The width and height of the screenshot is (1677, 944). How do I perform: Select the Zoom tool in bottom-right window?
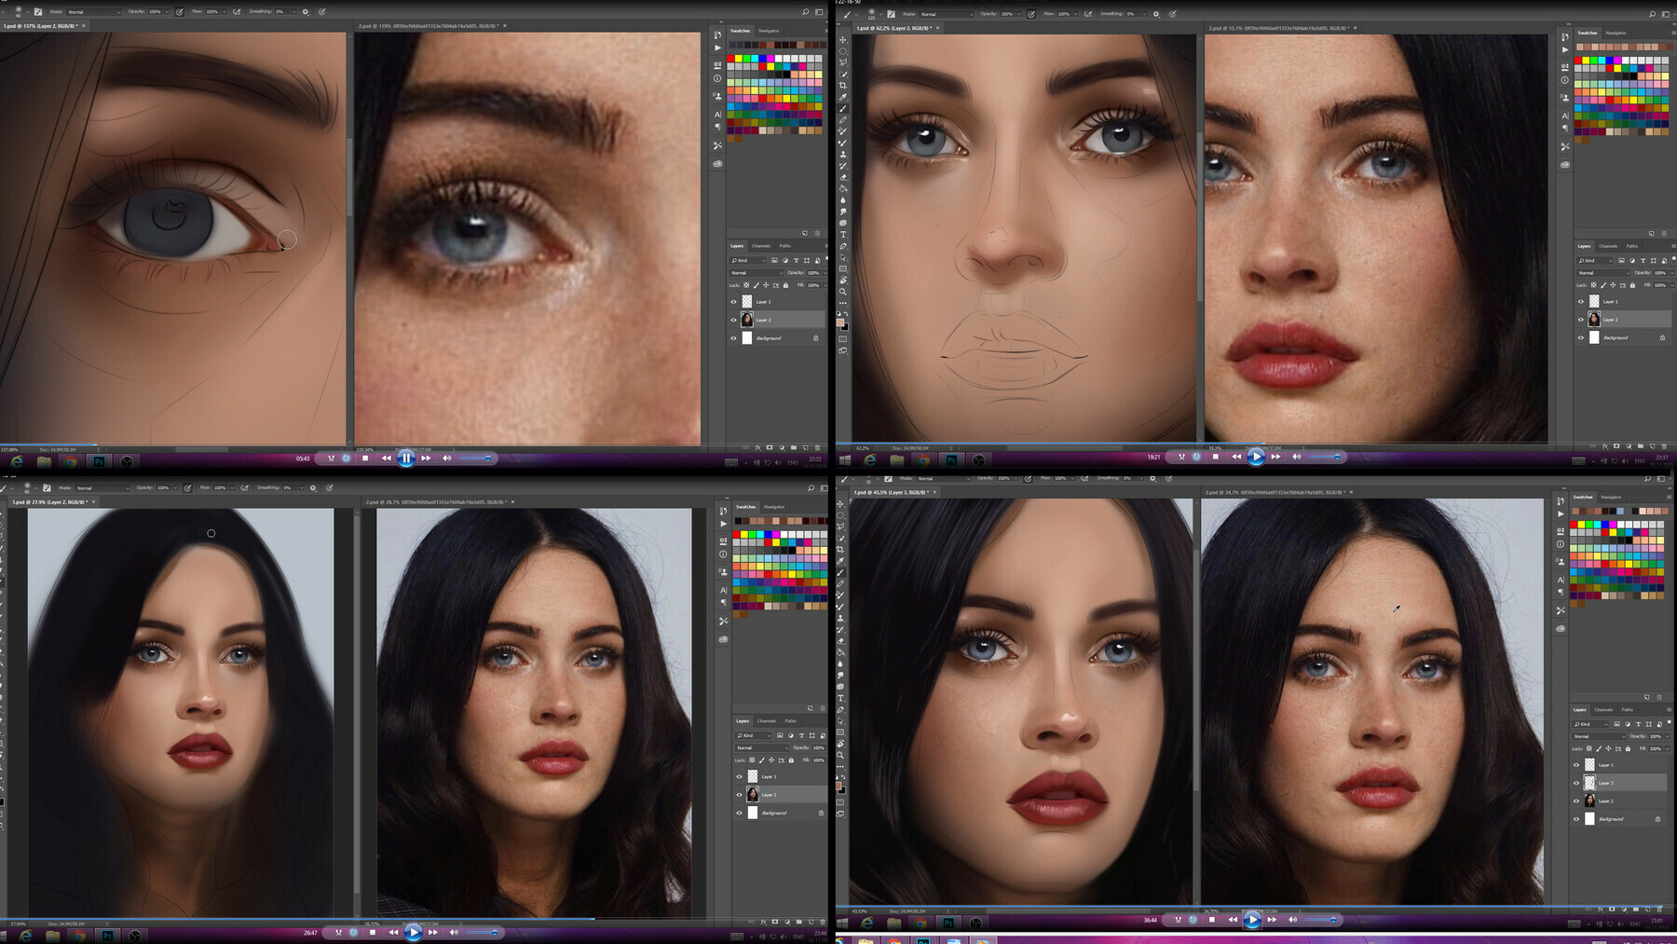click(x=840, y=755)
